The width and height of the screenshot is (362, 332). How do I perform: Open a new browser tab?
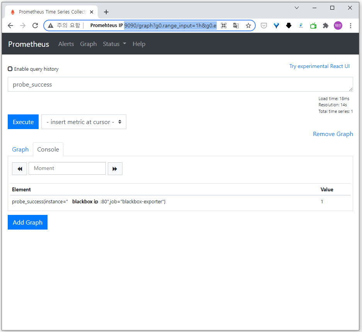click(x=106, y=12)
